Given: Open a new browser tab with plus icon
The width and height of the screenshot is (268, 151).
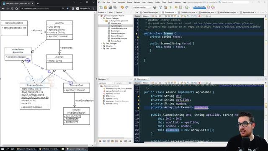Looking at the screenshot, I should (x=38, y=3).
